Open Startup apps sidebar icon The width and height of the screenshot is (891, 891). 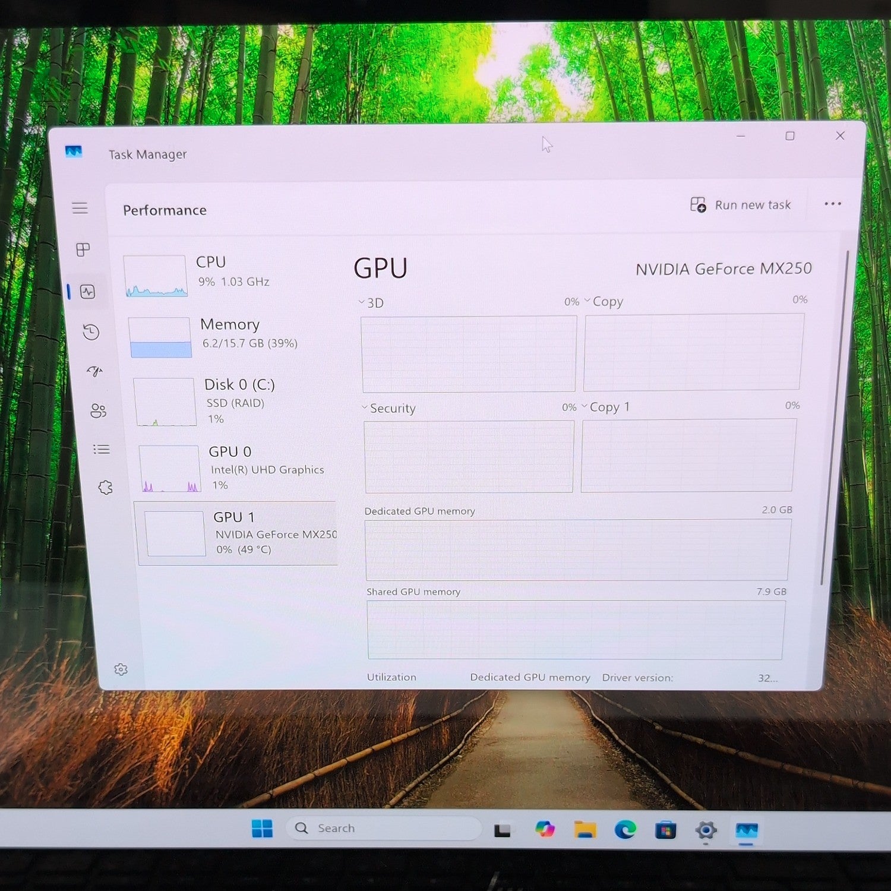tap(94, 371)
